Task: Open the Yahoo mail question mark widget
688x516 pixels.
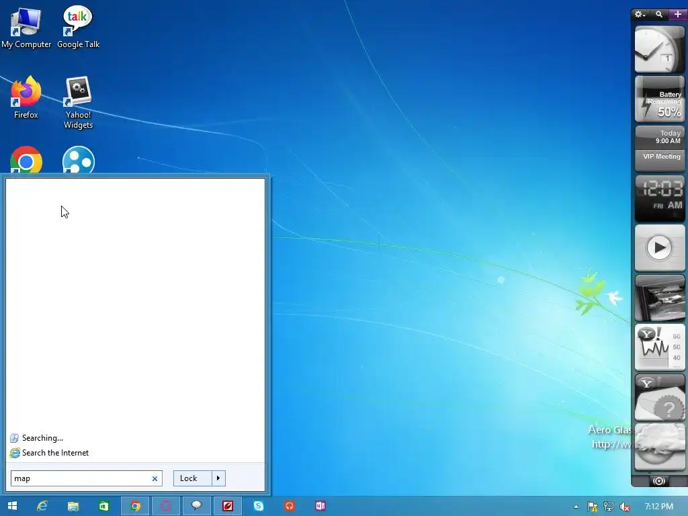Action: coord(660,398)
